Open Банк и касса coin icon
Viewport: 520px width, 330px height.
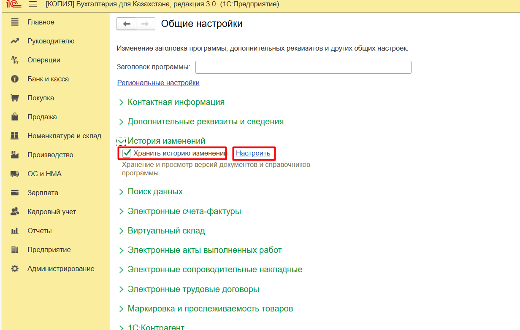(15, 79)
